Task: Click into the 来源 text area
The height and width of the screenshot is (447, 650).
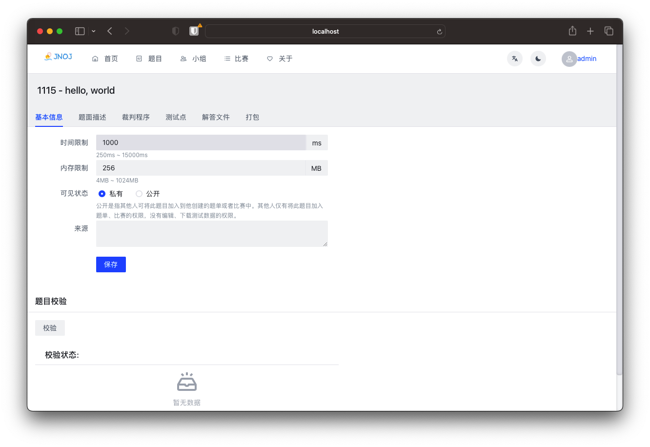Action: [x=212, y=234]
